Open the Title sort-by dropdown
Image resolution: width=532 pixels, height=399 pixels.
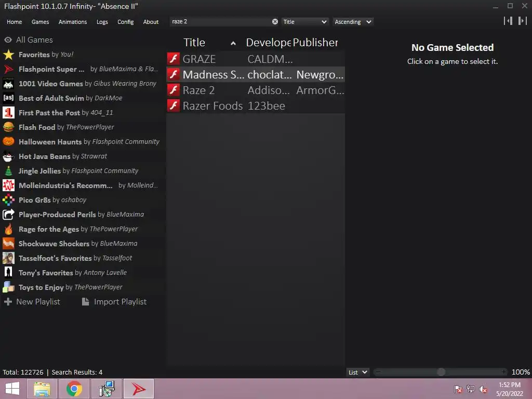point(304,22)
